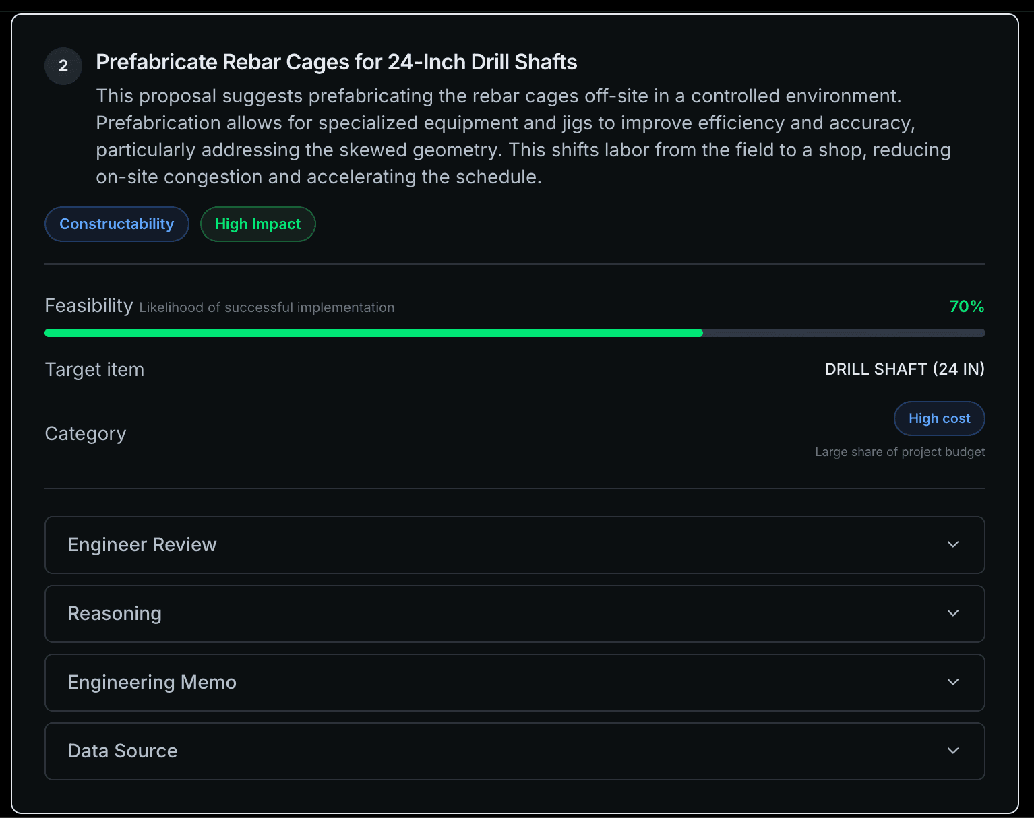Image resolution: width=1034 pixels, height=818 pixels.
Task: Open the Engineering Memo section label
Action: (152, 682)
